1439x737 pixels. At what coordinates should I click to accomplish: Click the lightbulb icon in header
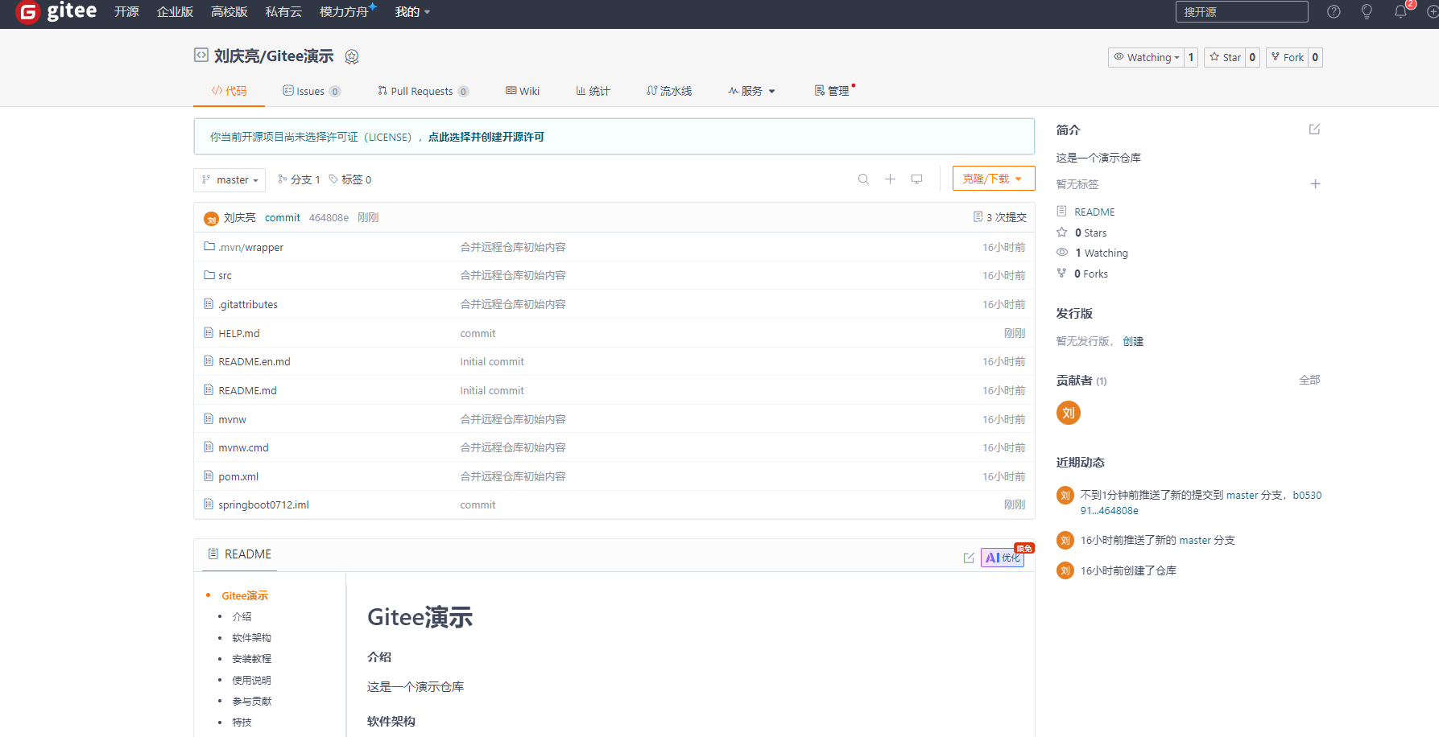(1367, 11)
